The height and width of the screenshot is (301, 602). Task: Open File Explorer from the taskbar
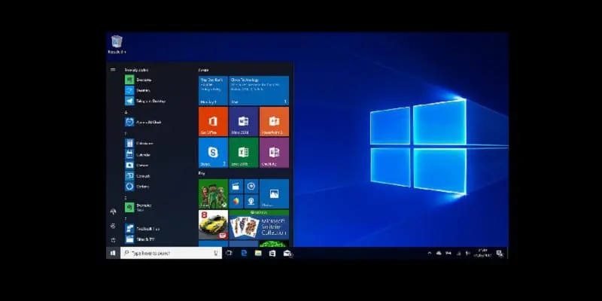click(x=258, y=254)
